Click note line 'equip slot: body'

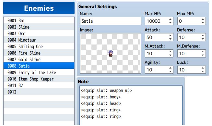(x=101, y=97)
